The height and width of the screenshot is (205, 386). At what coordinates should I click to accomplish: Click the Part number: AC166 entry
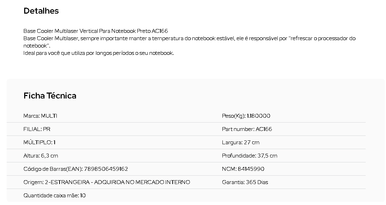tap(247, 129)
